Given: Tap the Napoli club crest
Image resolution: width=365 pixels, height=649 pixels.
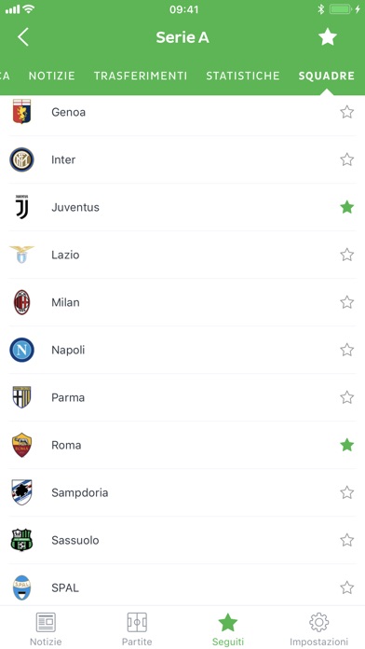Looking at the screenshot, I should pyautogui.click(x=22, y=351).
